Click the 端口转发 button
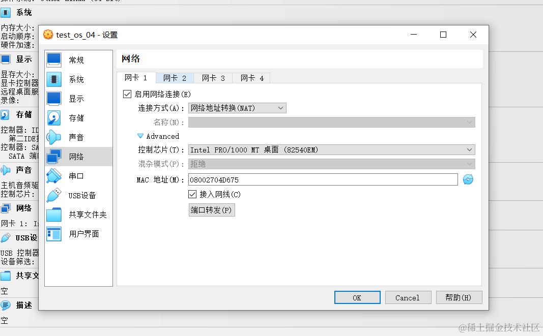The width and height of the screenshot is (543, 336). coord(212,210)
